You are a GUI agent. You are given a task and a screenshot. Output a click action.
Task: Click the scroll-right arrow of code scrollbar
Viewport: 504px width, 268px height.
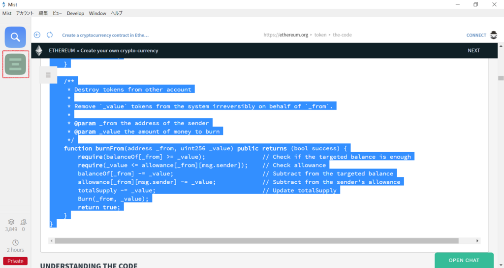coord(477,240)
